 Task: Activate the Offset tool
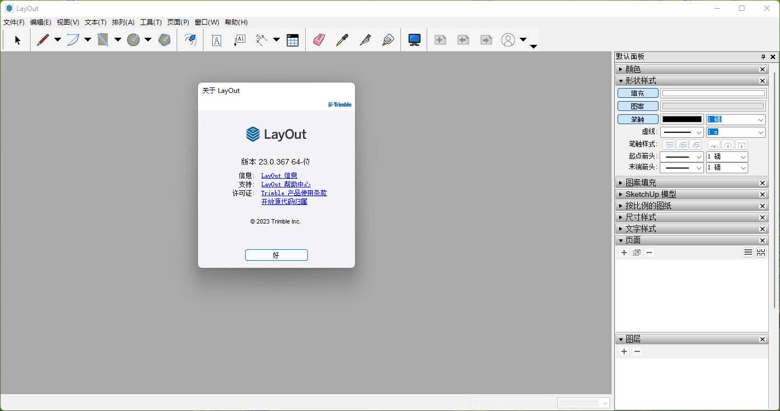click(190, 40)
